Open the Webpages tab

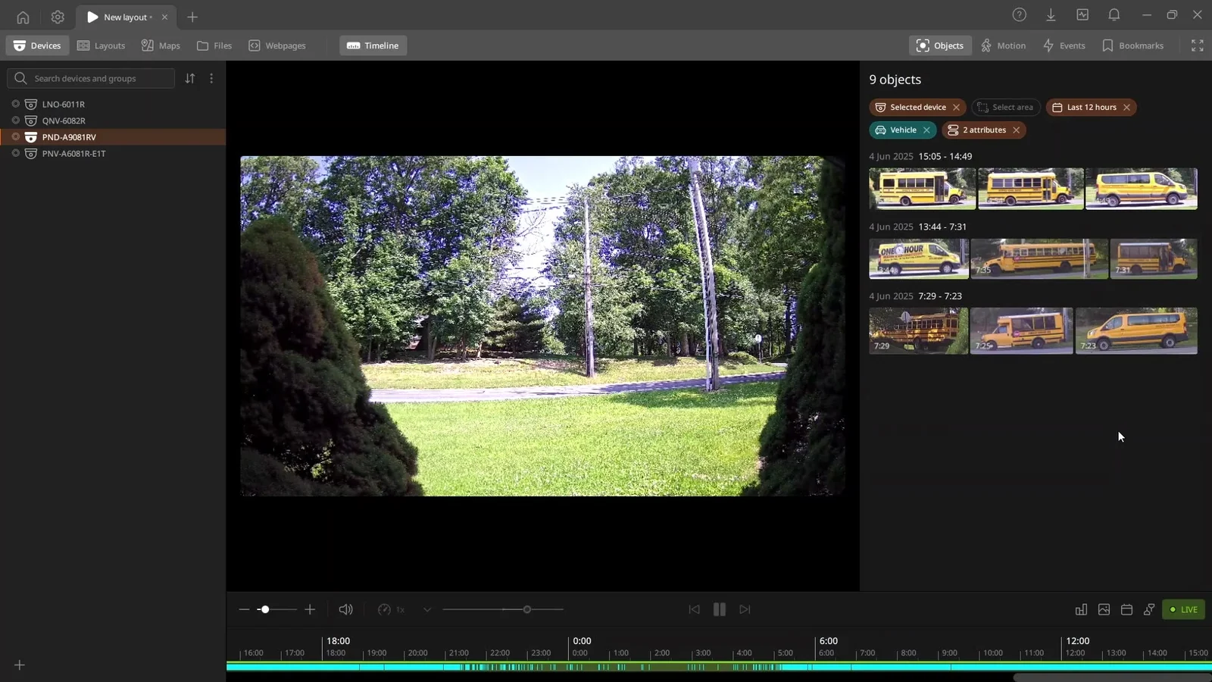coord(277,45)
